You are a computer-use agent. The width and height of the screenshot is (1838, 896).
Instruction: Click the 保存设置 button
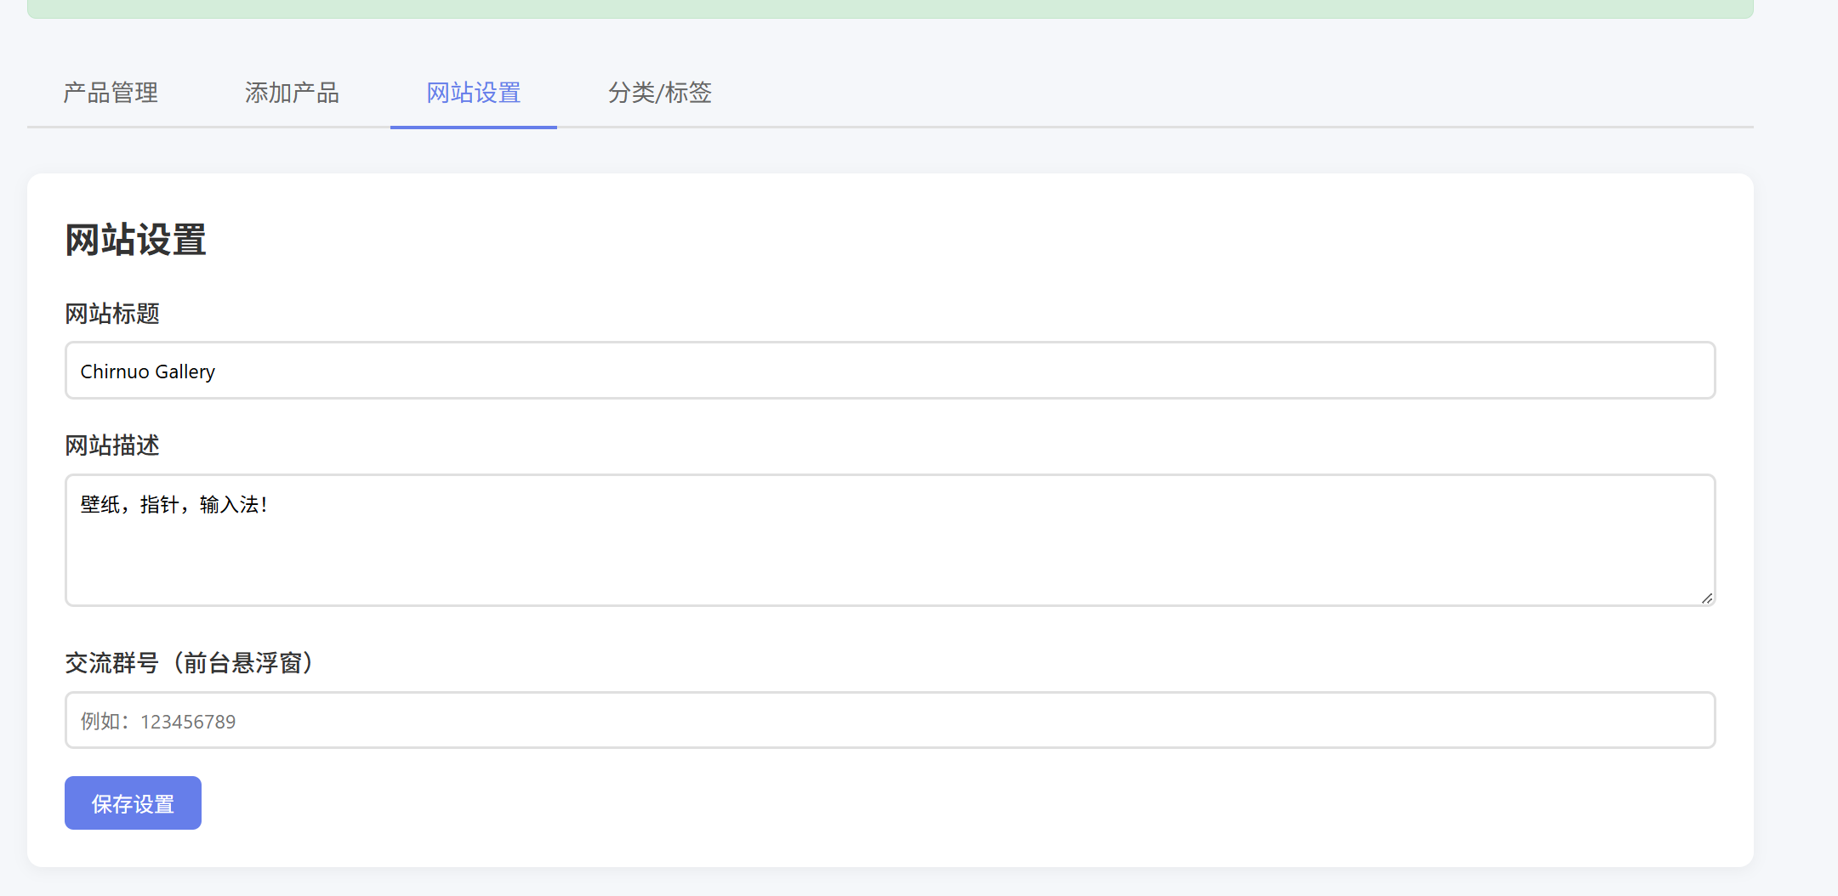[133, 803]
